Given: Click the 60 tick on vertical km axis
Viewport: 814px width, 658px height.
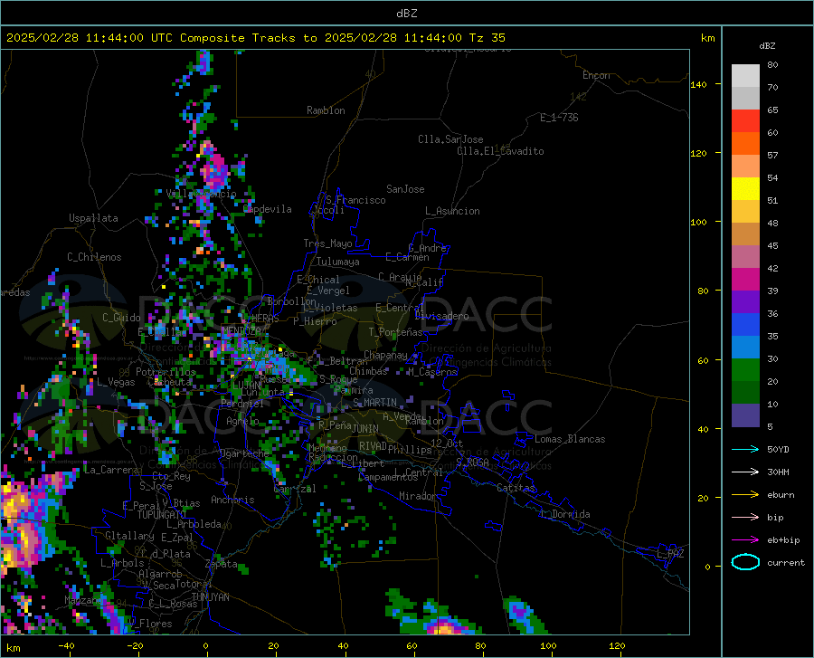Looking at the screenshot, I should pyautogui.click(x=703, y=360).
